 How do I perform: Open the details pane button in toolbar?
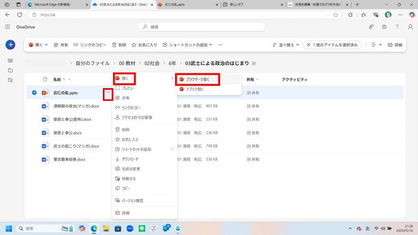point(395,45)
